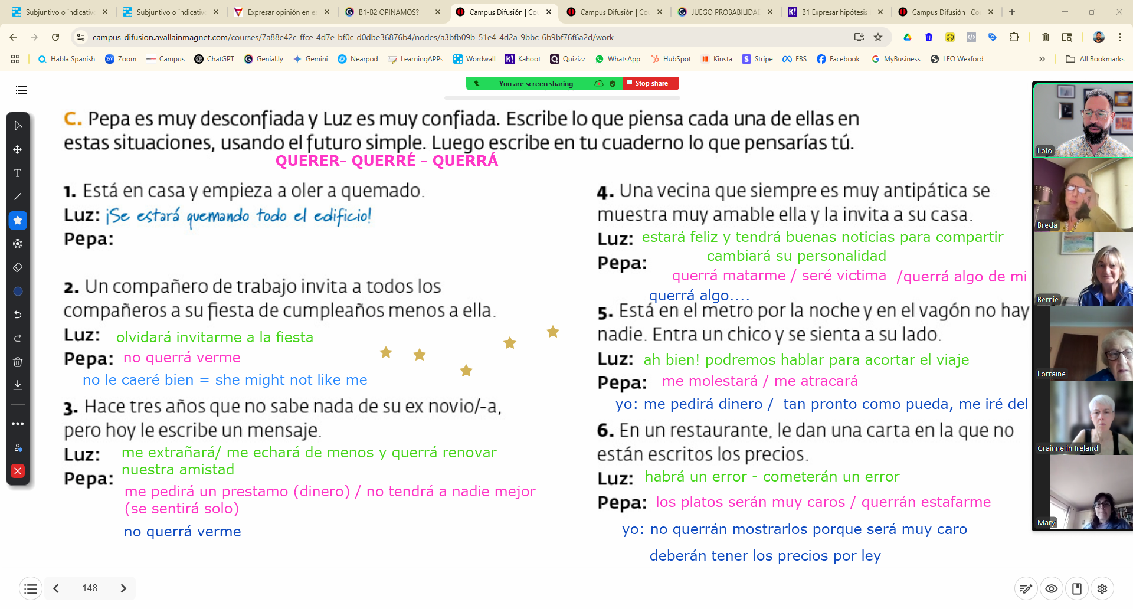Go back in browser history
This screenshot has height=609, width=1133.
[x=13, y=37]
